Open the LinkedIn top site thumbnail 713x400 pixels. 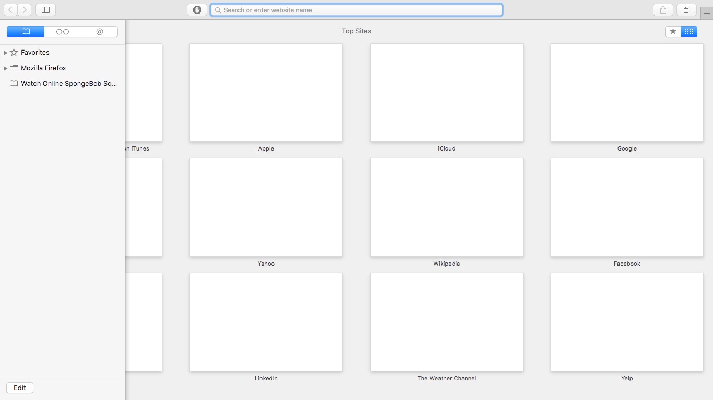coord(266,322)
